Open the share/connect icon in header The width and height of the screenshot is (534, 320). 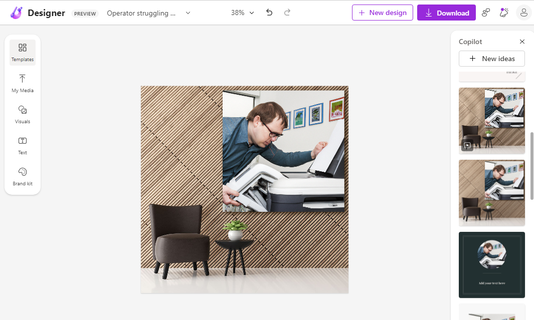click(486, 13)
